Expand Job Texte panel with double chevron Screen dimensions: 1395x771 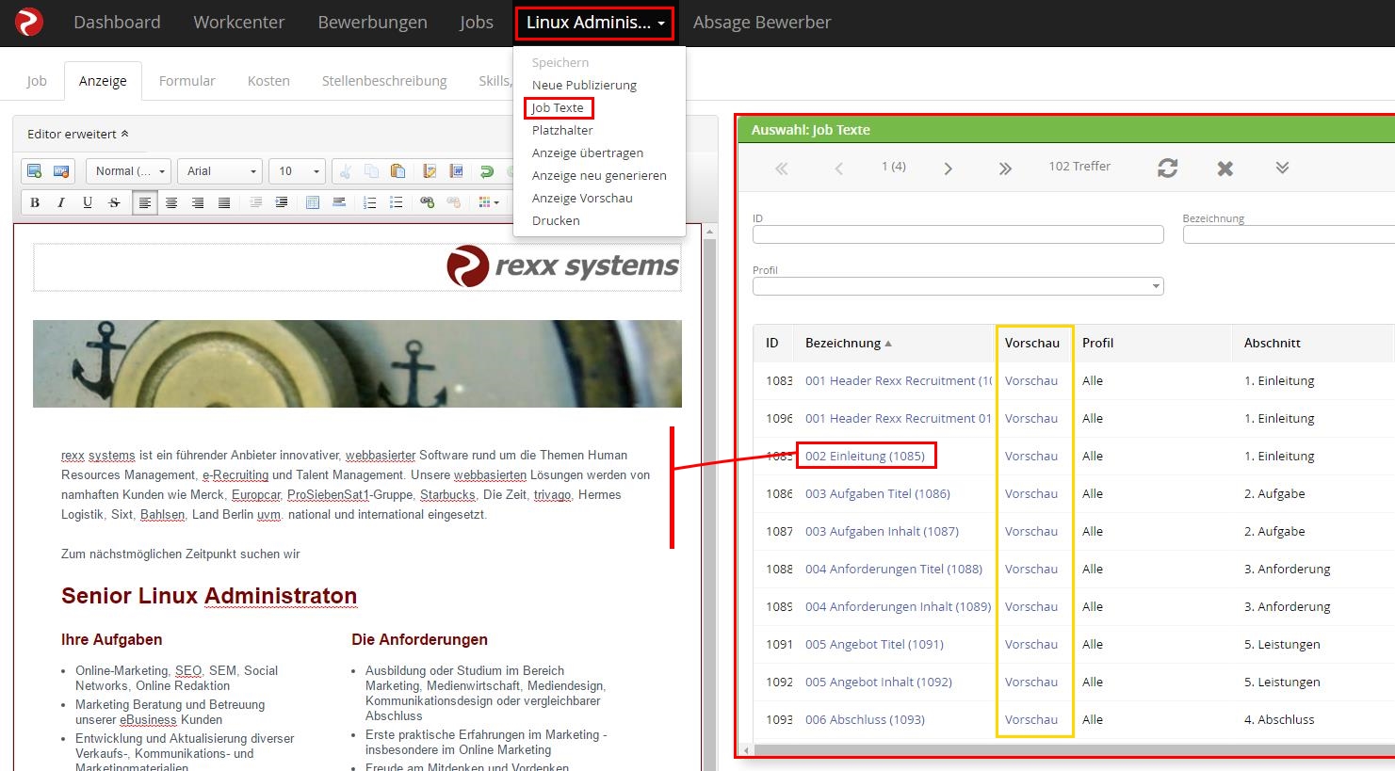pos(1282,168)
